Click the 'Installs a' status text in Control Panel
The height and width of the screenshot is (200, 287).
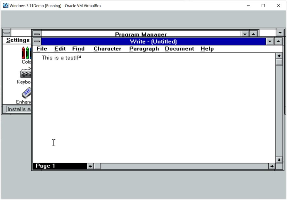pos(19,109)
